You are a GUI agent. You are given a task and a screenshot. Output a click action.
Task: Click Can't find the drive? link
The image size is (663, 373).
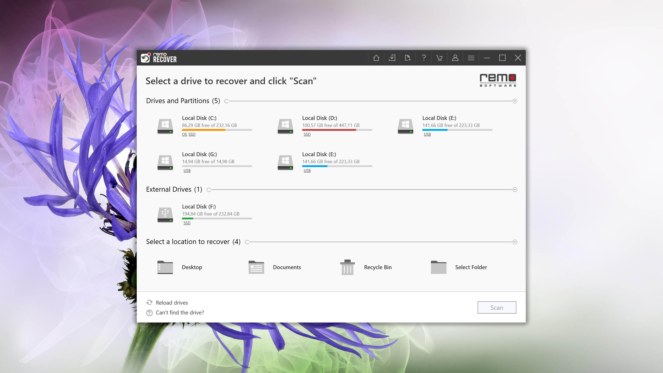[180, 313]
